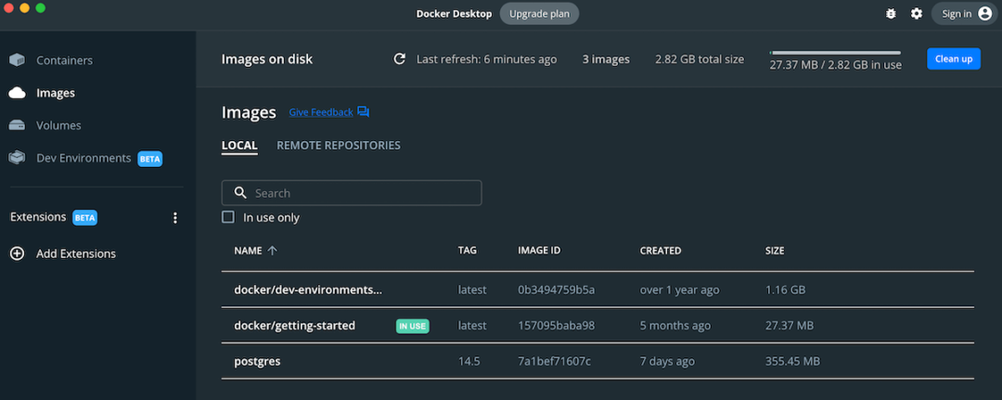The height and width of the screenshot is (400, 1002).
Task: Click the Upgrade plan button
Action: (539, 14)
